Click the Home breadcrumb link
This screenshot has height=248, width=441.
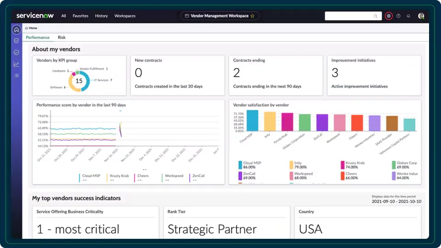pos(33,28)
